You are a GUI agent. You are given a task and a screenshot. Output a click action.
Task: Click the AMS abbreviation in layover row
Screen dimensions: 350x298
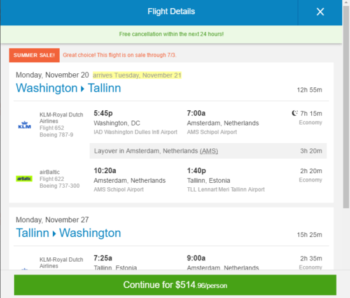click(209, 151)
